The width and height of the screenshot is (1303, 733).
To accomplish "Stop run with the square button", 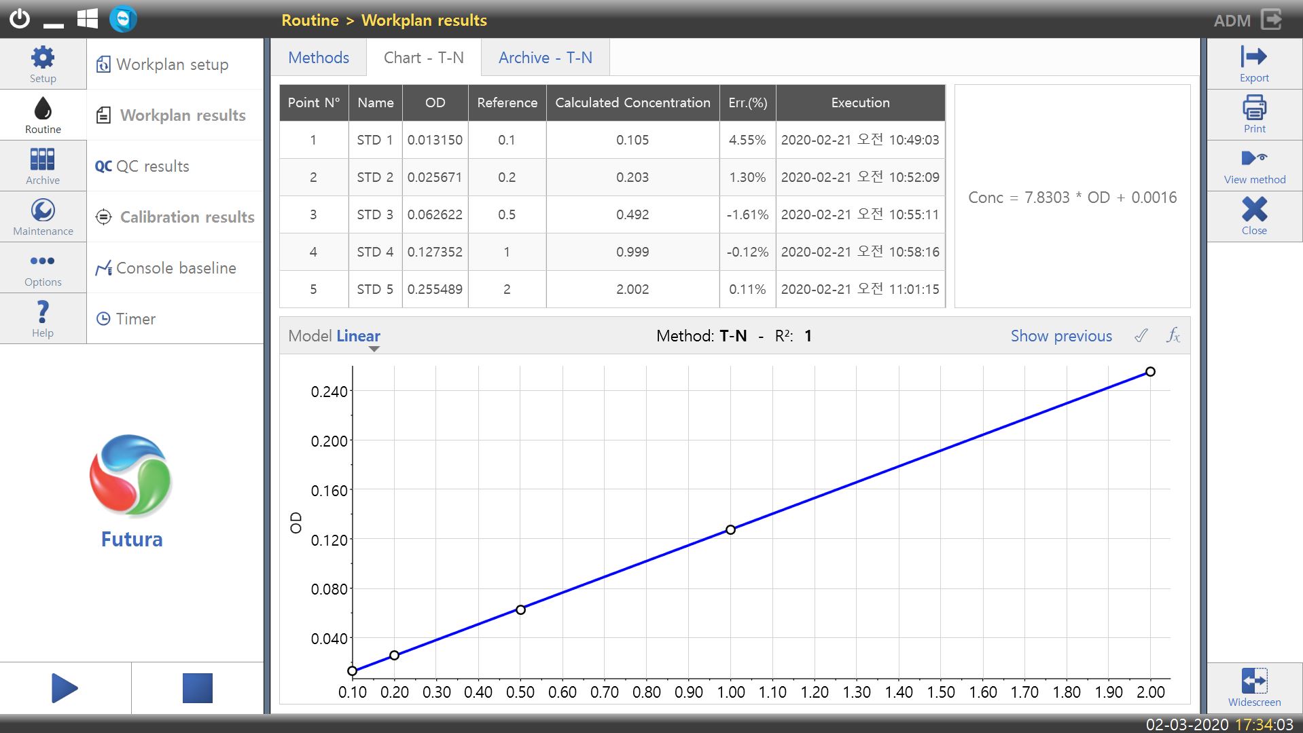I will (198, 688).
